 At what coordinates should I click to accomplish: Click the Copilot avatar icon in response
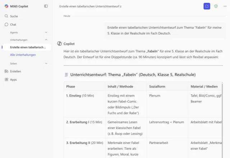point(59,44)
